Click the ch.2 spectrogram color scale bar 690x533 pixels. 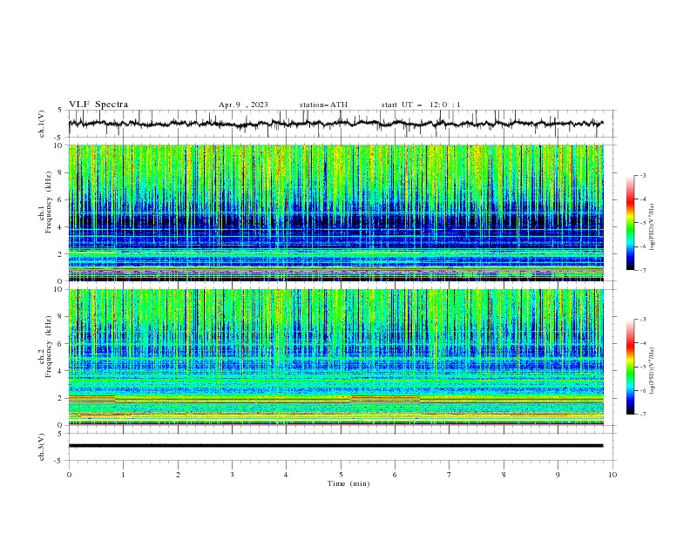pos(631,367)
